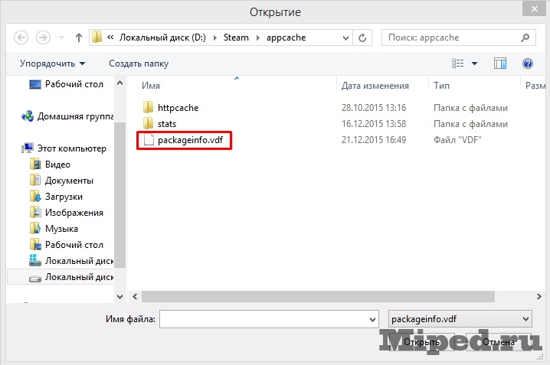Open the Упорядочить dropdown menu

pyautogui.click(x=52, y=64)
